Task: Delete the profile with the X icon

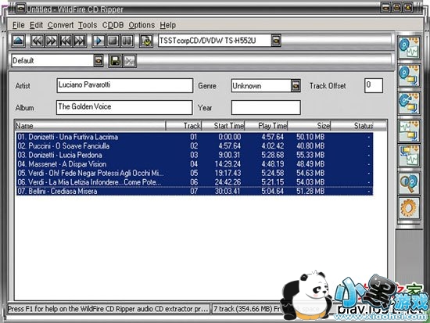Action: 130,61
